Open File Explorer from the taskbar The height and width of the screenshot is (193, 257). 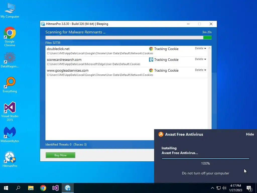click(31, 188)
